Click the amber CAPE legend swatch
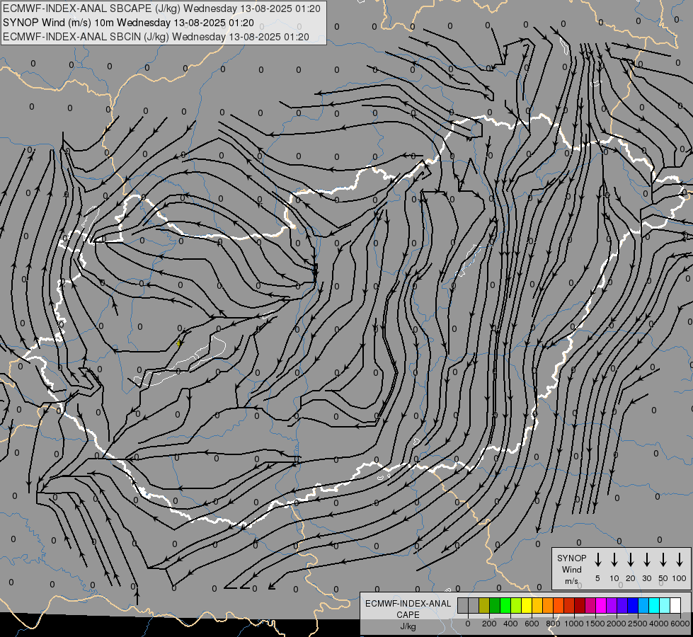Viewport: 693px width, 637px height. point(537,605)
